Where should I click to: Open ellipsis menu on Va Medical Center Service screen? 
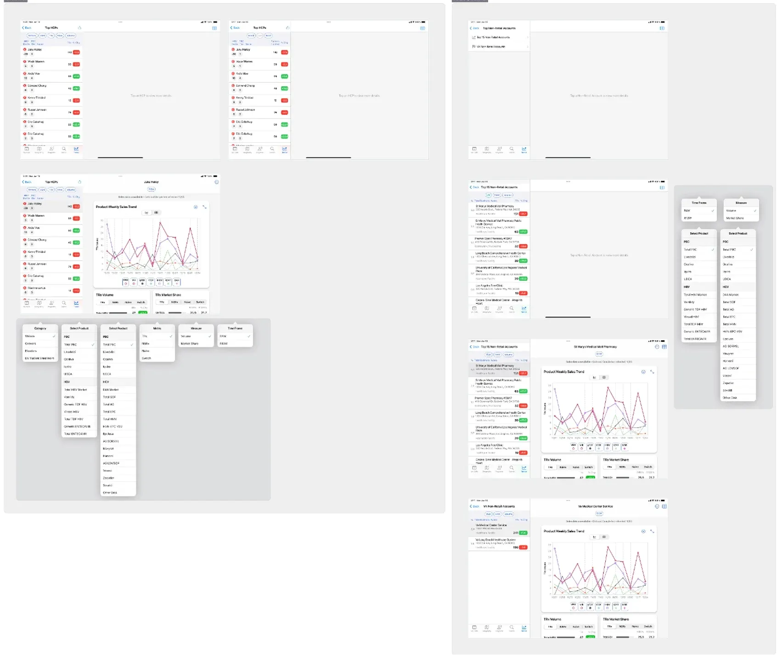point(657,506)
